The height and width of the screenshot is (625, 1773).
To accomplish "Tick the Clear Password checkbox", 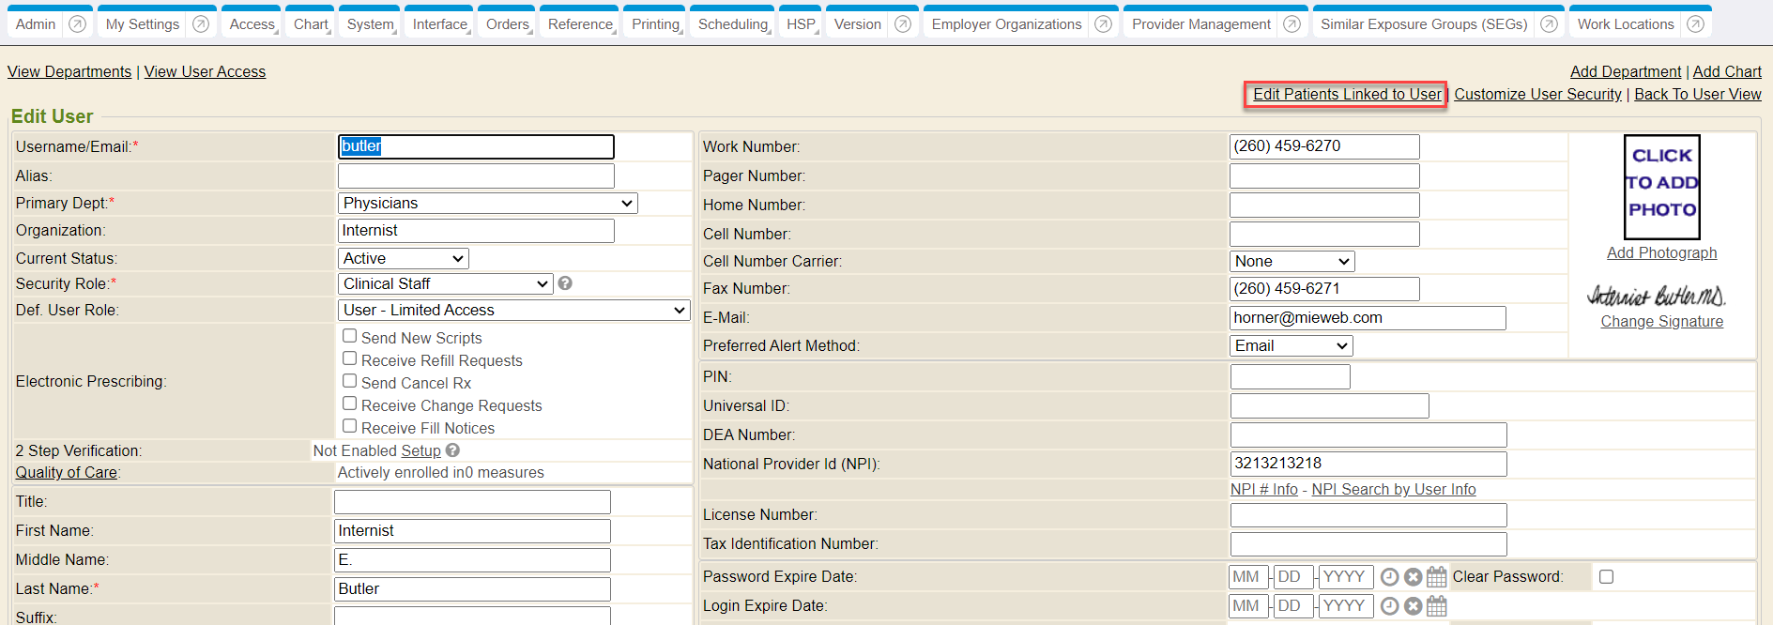I will coord(1606,577).
